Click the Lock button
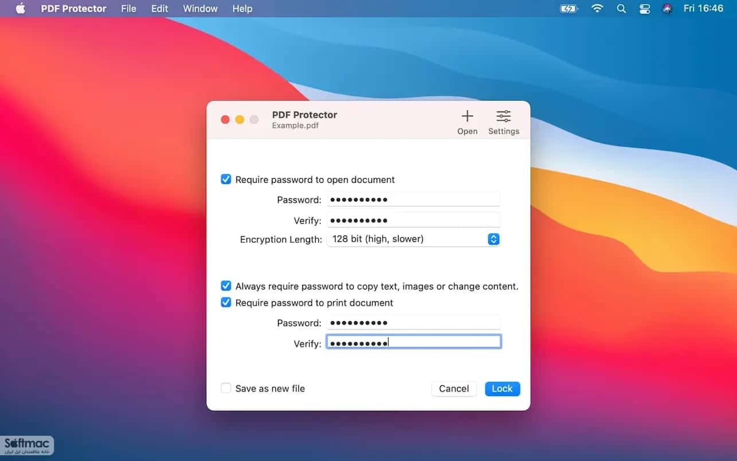737x461 pixels. click(502, 389)
